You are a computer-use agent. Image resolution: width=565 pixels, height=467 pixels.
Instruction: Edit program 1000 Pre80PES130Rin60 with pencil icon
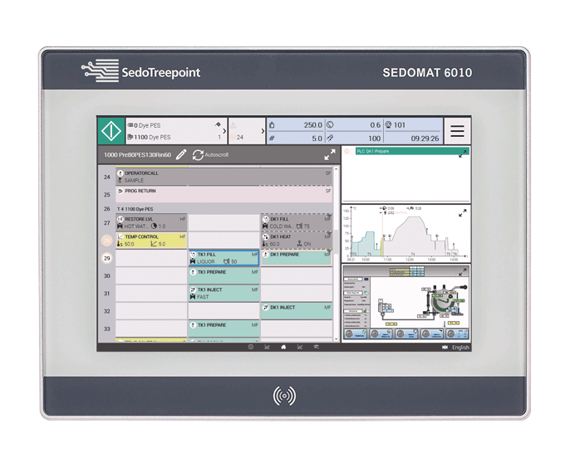tap(181, 155)
